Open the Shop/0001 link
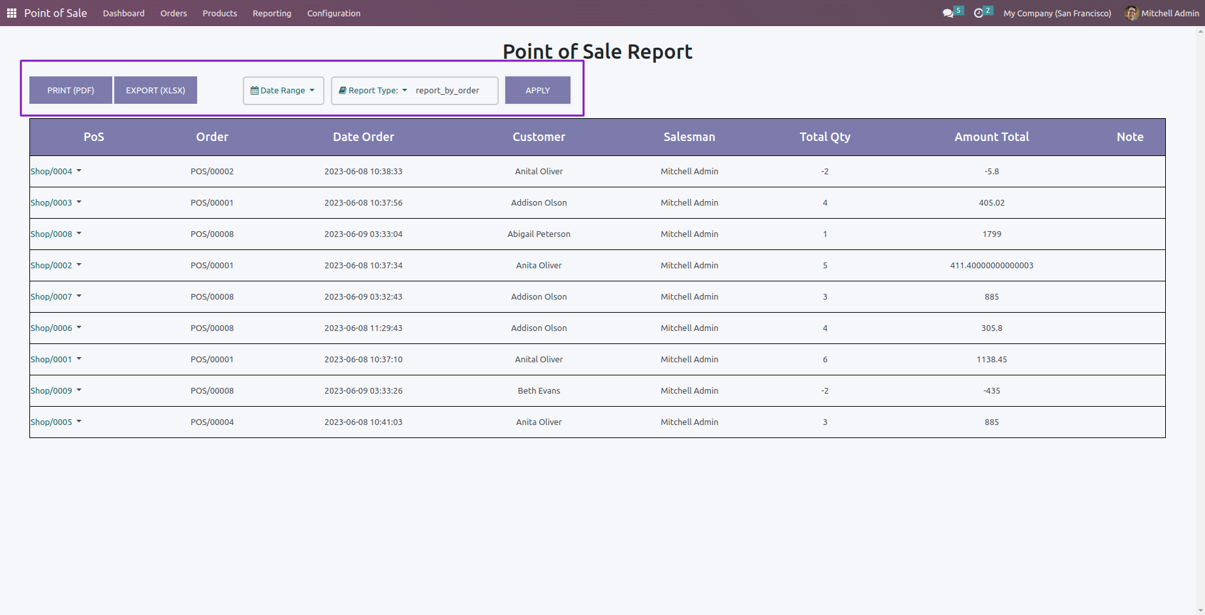1205x615 pixels. coord(52,360)
